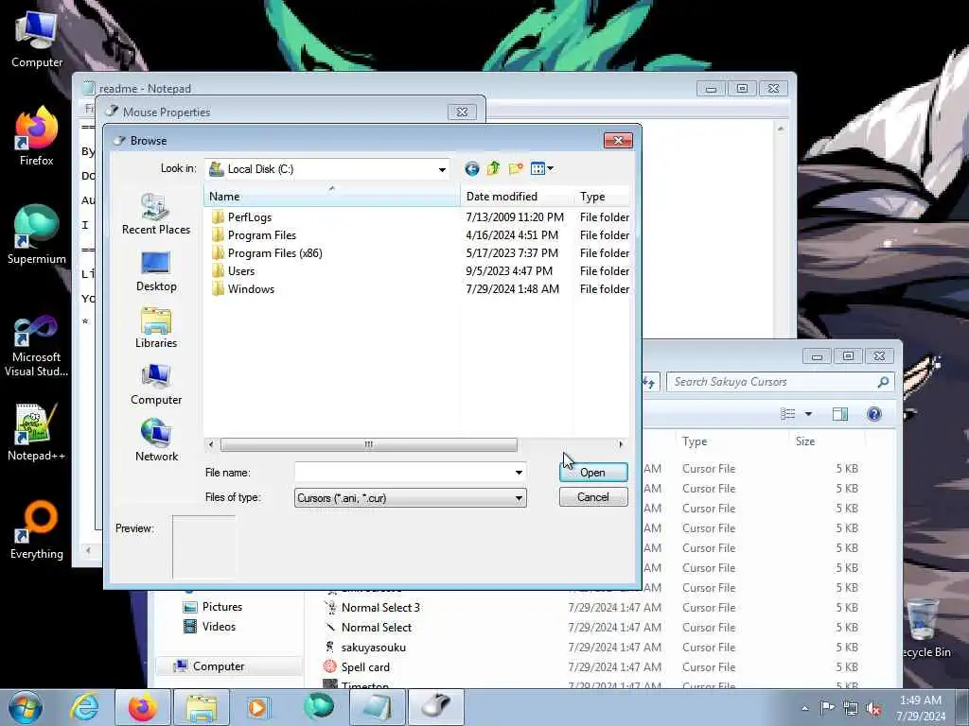Go to Desktop in Browse sidebar
The height and width of the screenshot is (726, 969).
point(156,271)
